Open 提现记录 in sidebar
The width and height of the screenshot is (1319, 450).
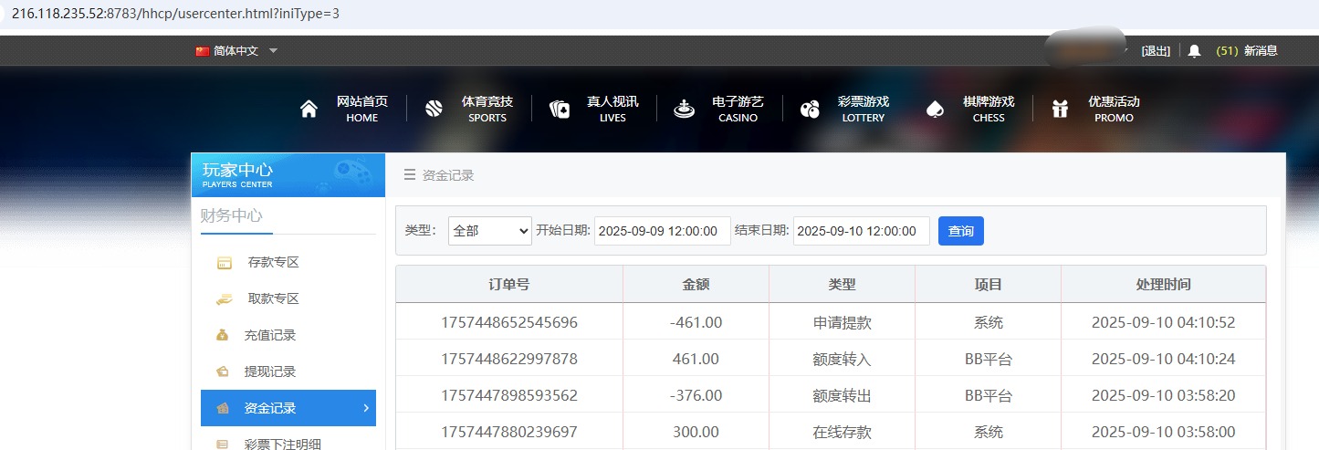pyautogui.click(x=270, y=372)
